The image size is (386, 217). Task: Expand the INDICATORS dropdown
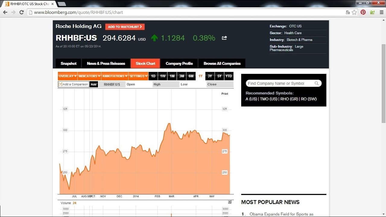(90, 76)
